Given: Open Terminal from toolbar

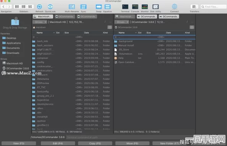Looking at the screenshot, I should click(125, 6).
